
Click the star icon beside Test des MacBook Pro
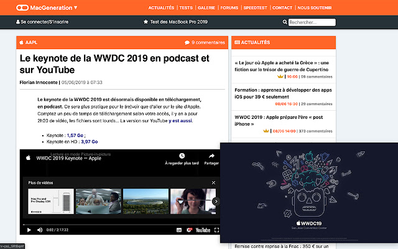pyautogui.click(x=146, y=22)
